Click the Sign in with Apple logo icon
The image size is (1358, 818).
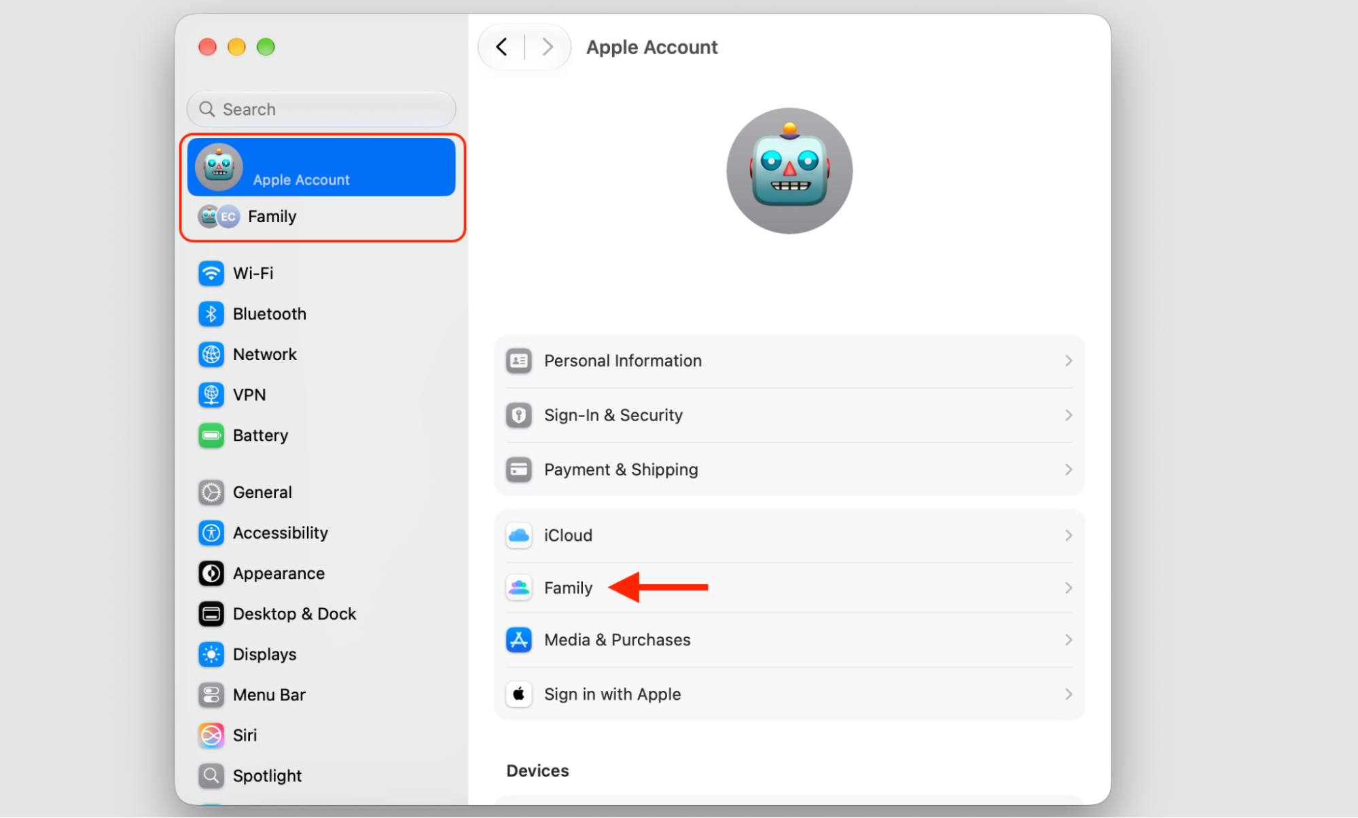(519, 694)
